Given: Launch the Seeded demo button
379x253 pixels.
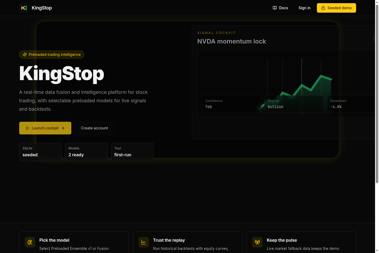Looking at the screenshot, I should [x=336, y=8].
